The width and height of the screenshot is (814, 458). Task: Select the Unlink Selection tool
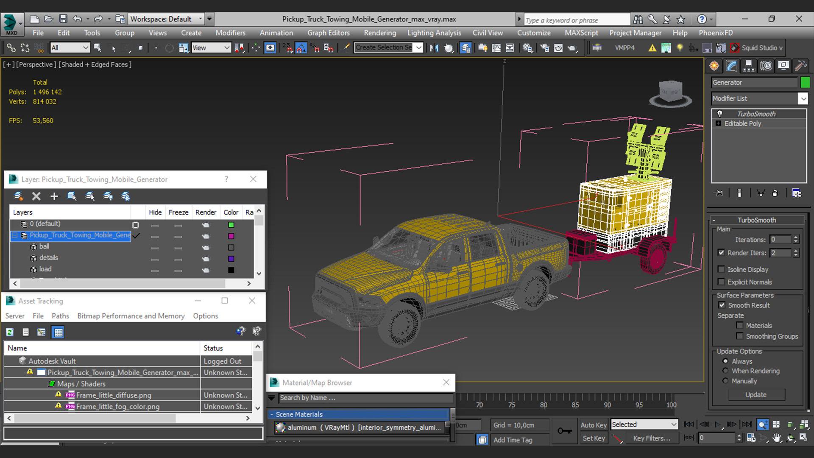click(25, 48)
